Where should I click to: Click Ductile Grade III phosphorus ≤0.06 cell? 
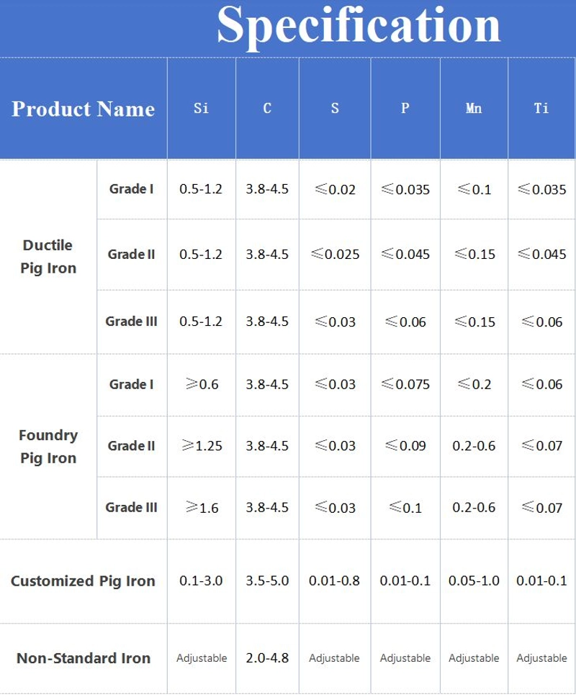tap(405, 322)
